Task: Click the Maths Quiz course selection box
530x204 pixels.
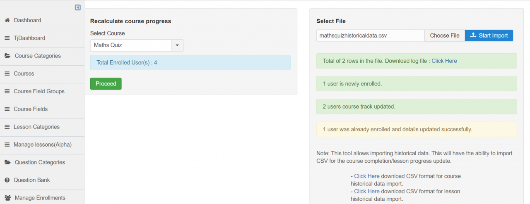Action: (131, 45)
